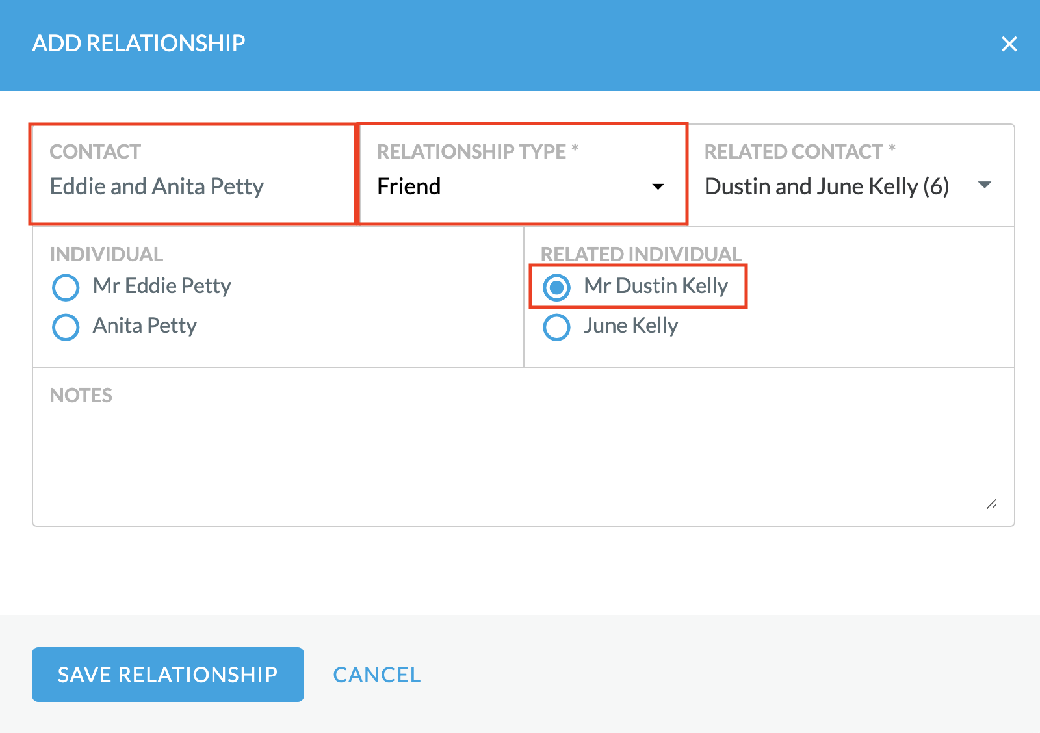Screen dimensions: 1040x733
Task: Click the Notes resize handle corner
Action: point(991,504)
